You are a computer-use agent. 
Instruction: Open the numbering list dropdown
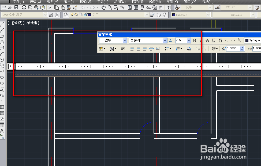(x=179, y=49)
